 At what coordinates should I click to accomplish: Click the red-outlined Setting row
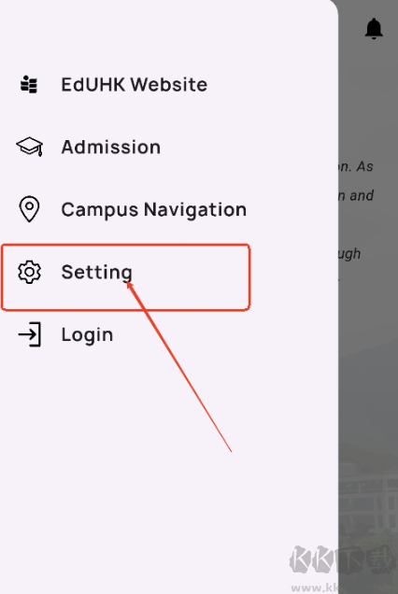click(x=125, y=277)
